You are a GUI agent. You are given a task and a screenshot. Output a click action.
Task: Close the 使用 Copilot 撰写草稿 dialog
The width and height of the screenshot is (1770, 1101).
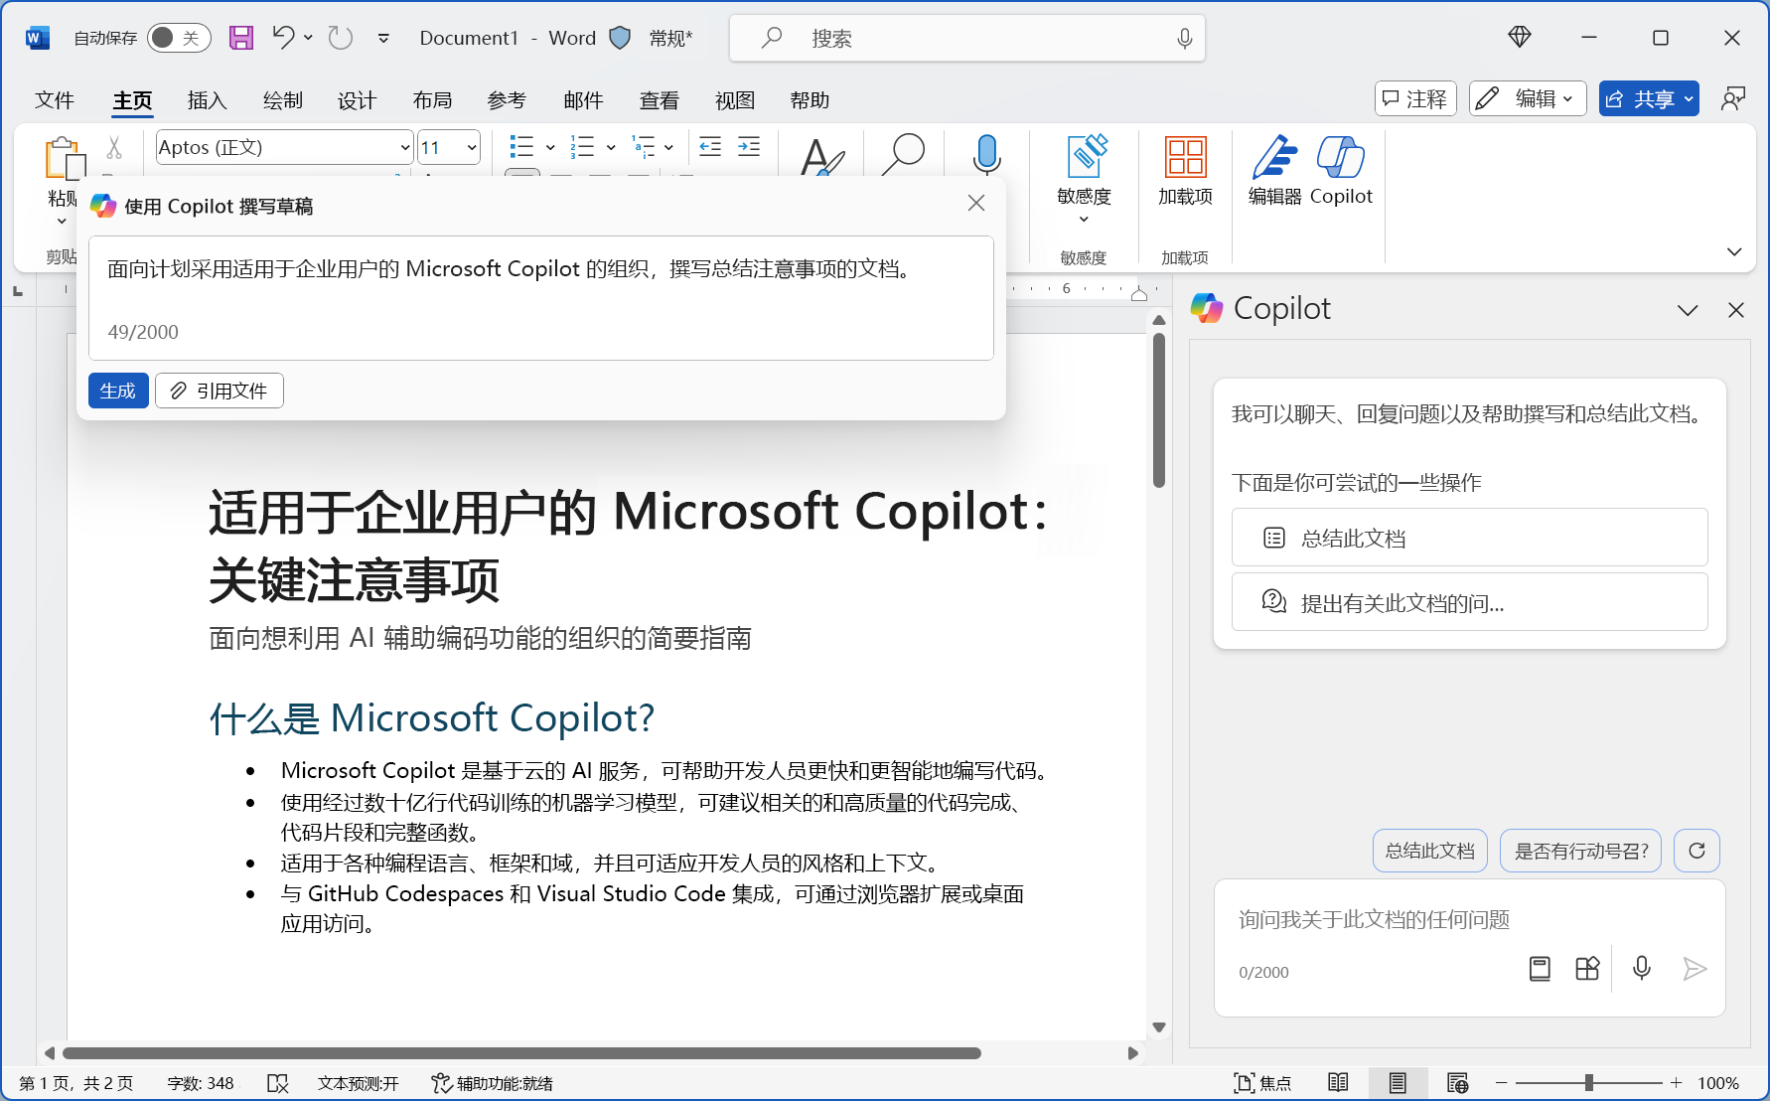click(976, 203)
